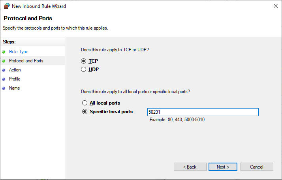Image resolution: width=282 pixels, height=180 pixels.
Task: Go to the Rule Type step
Action: [19, 52]
